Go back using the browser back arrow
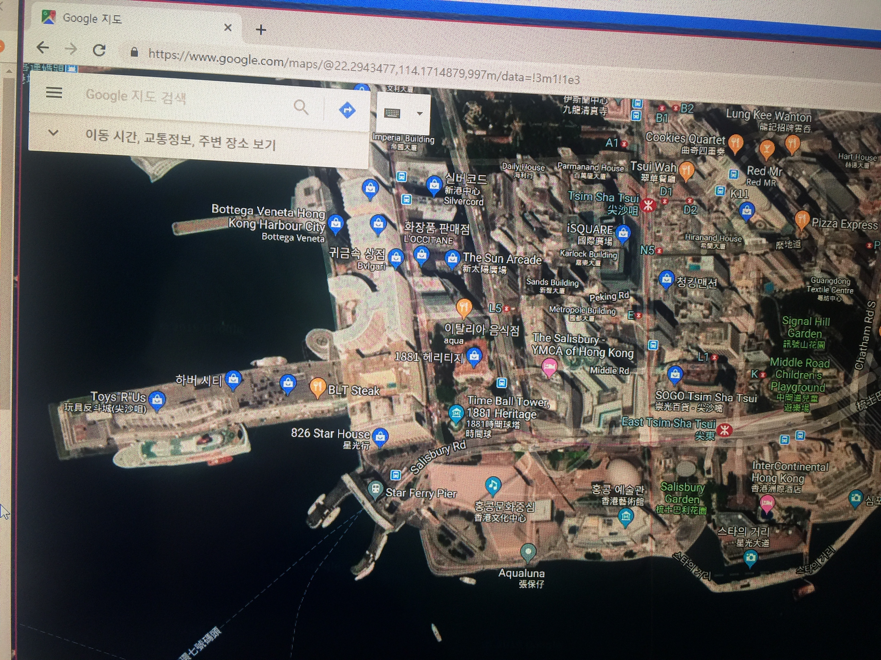Viewport: 881px width, 660px height. coord(43,48)
